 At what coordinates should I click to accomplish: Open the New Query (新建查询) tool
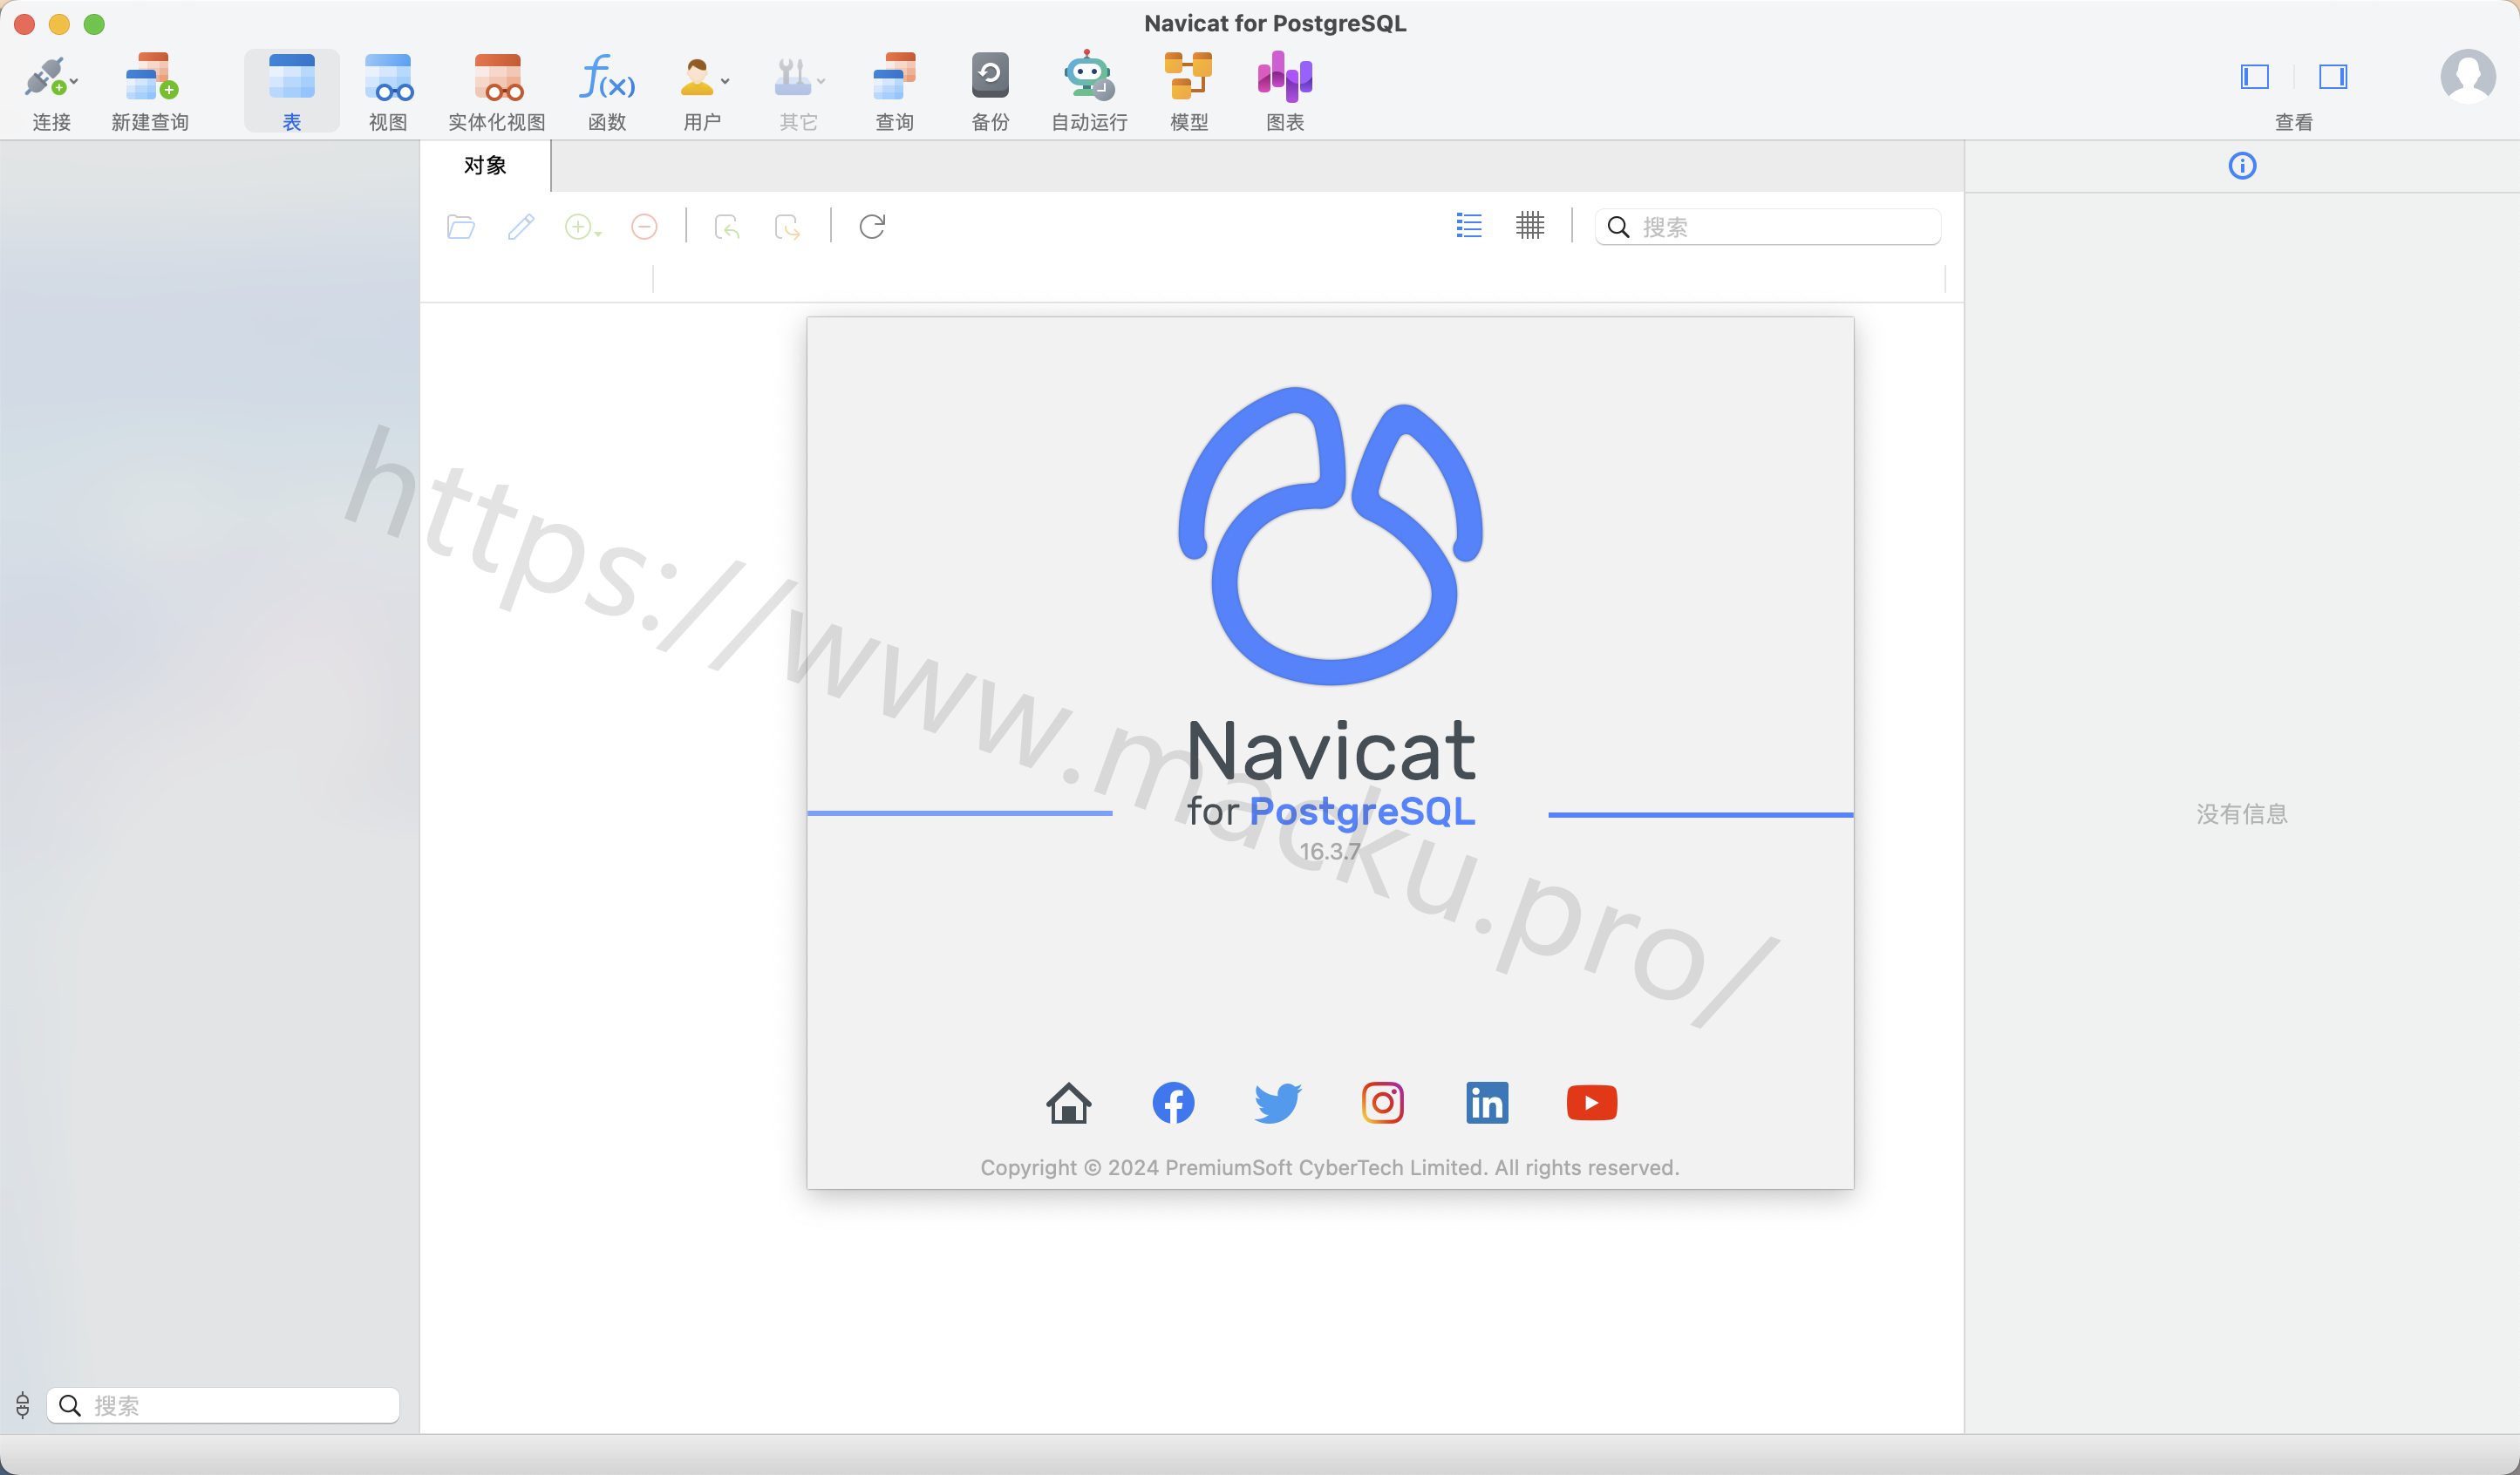(x=150, y=77)
